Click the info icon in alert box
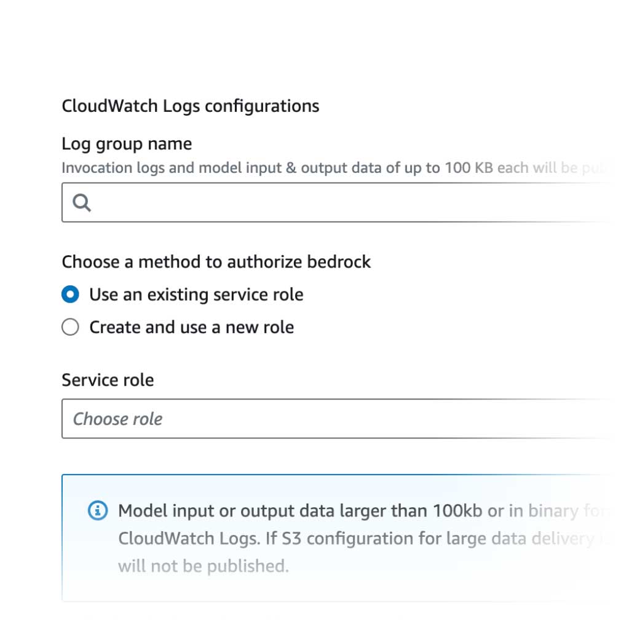 tap(97, 510)
